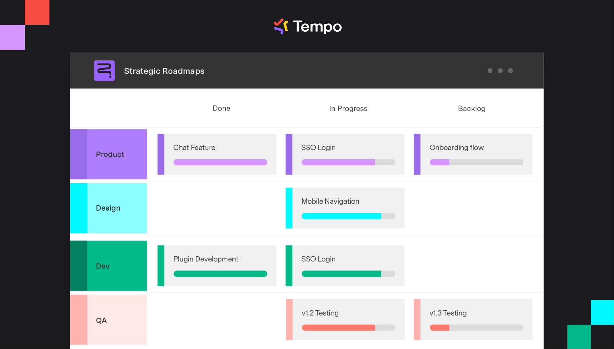This screenshot has height=349, width=614.
Task: Click the Mobile Navigation progress bar
Action: pyautogui.click(x=348, y=216)
